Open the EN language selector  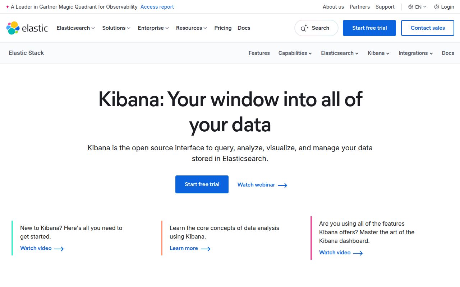(418, 7)
